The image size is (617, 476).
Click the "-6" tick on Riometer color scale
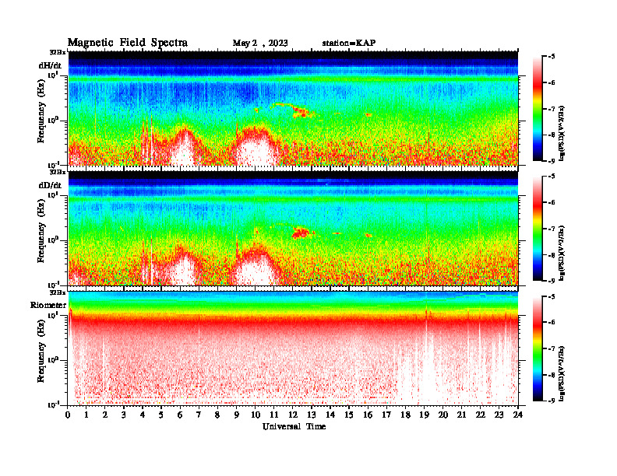(x=552, y=323)
